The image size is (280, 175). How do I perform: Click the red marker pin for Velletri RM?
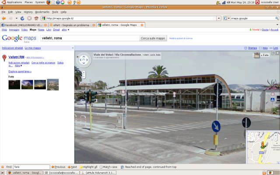4,58
